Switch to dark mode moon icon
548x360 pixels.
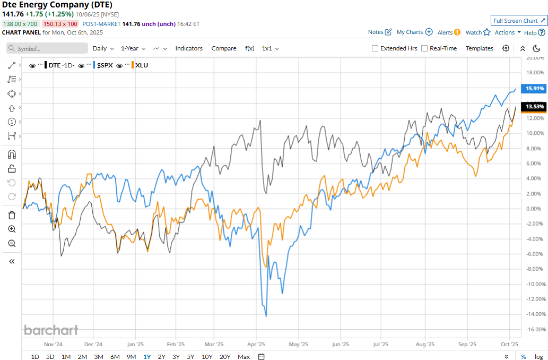click(x=536, y=48)
